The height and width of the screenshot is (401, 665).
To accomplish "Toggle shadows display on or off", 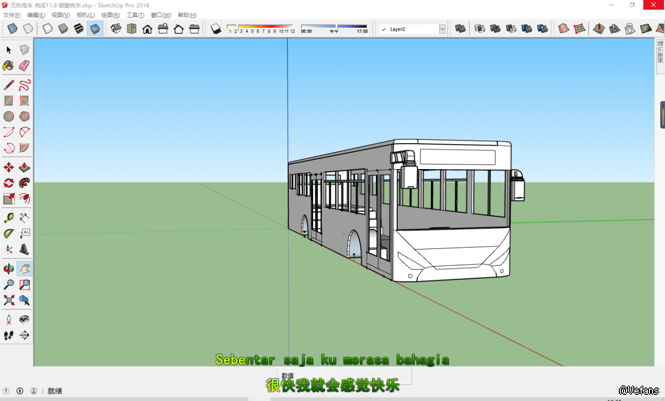I will coord(216,29).
